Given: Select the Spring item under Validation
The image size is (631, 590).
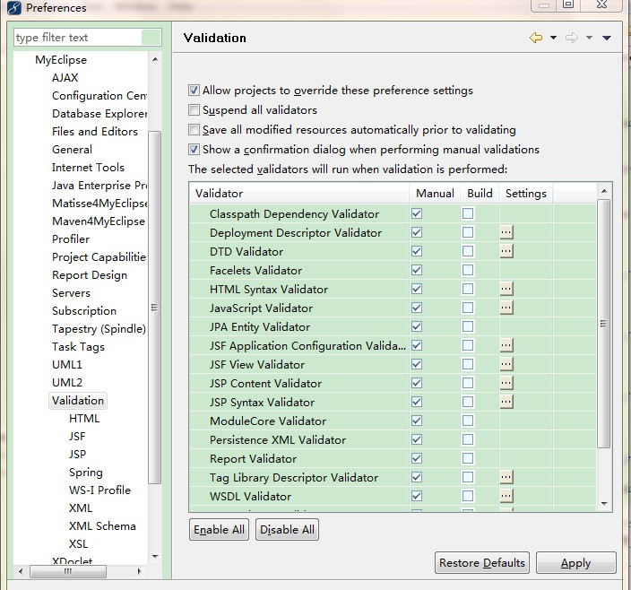Looking at the screenshot, I should (x=86, y=473).
